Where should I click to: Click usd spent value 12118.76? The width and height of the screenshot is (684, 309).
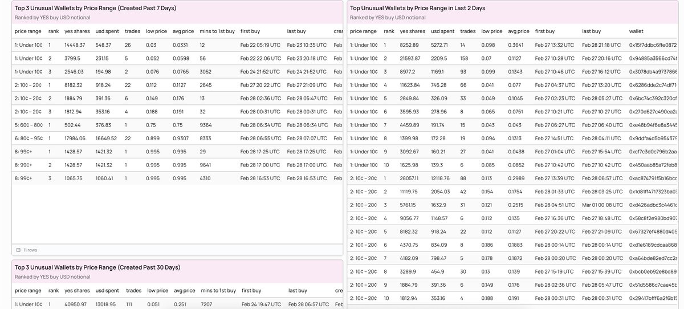click(441, 178)
